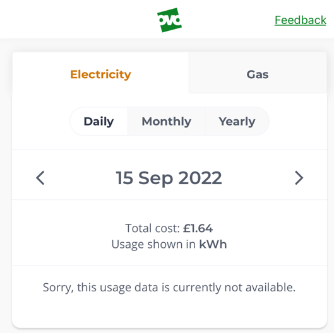Click the usage data not available message
Viewport: 334px width, 333px height.
(169, 287)
